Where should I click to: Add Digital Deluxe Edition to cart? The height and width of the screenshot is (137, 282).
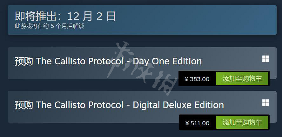(242, 123)
